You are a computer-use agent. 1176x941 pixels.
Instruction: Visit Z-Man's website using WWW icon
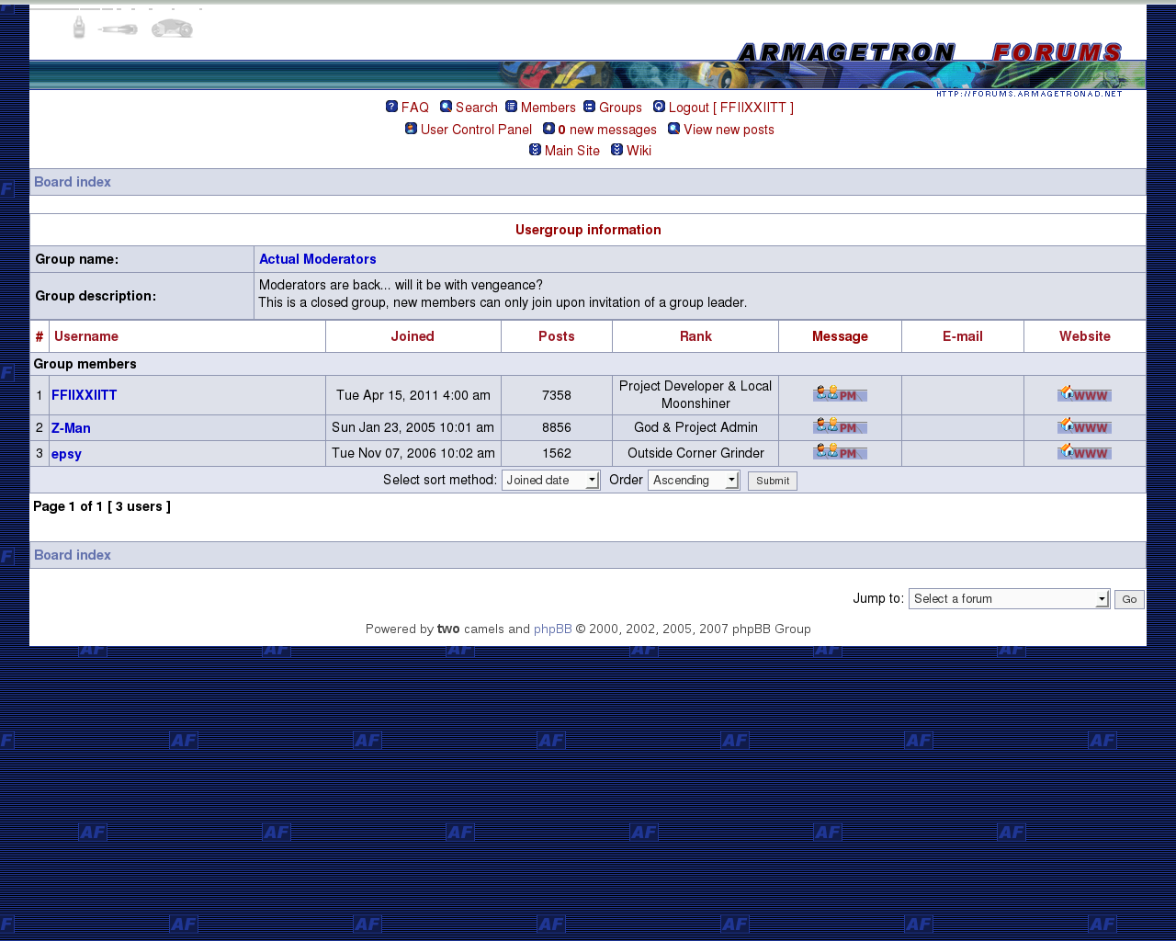pyautogui.click(x=1084, y=426)
